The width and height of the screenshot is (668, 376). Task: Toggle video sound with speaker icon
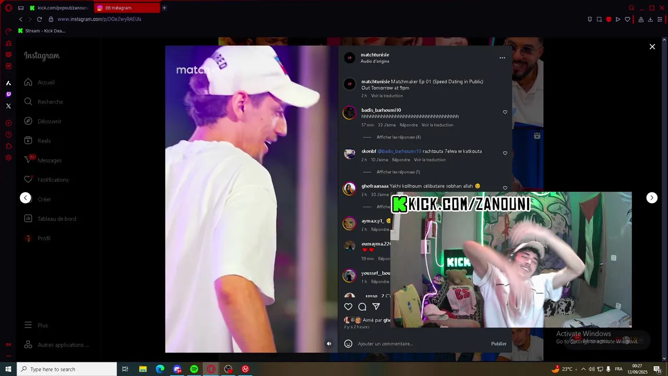(x=329, y=344)
